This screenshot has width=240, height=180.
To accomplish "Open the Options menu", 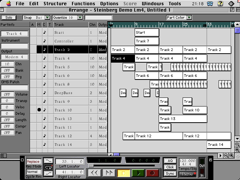I will coord(109,3).
